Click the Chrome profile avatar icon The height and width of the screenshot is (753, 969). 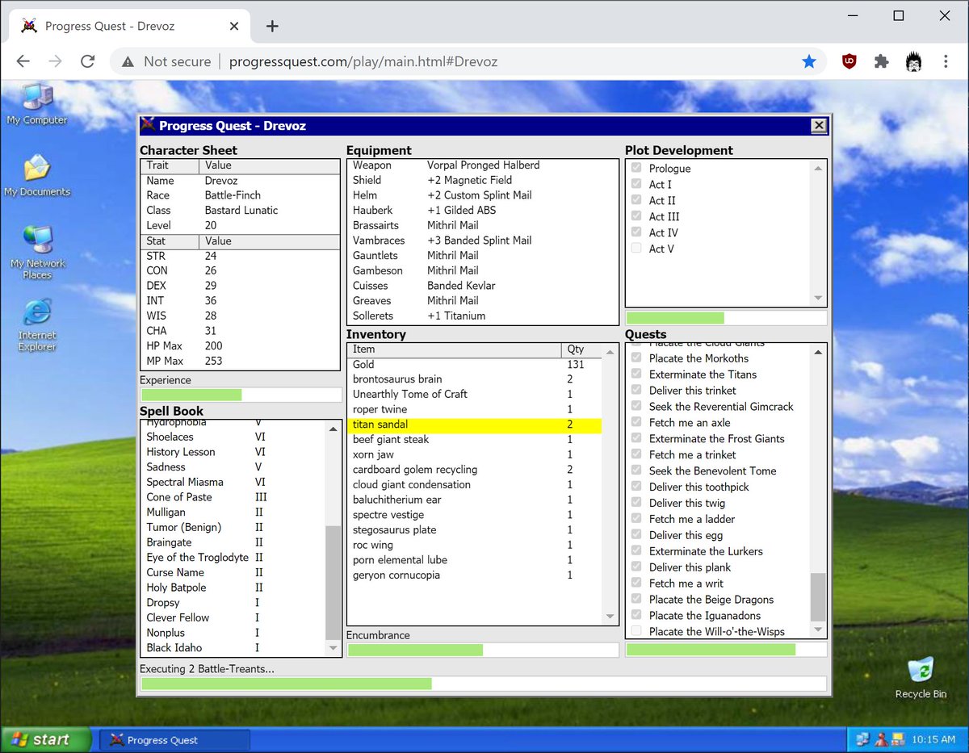(x=913, y=61)
